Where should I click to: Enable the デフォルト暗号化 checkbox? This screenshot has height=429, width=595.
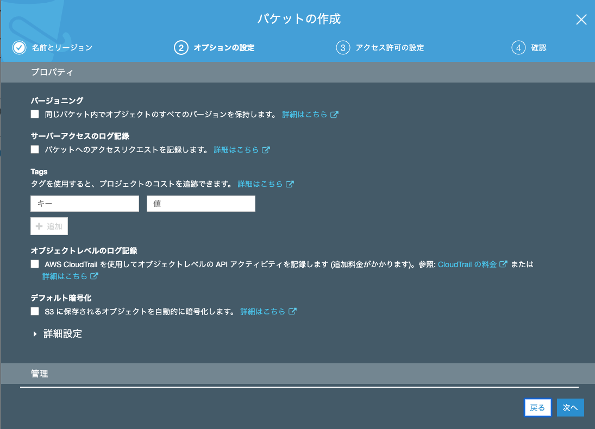(x=35, y=311)
